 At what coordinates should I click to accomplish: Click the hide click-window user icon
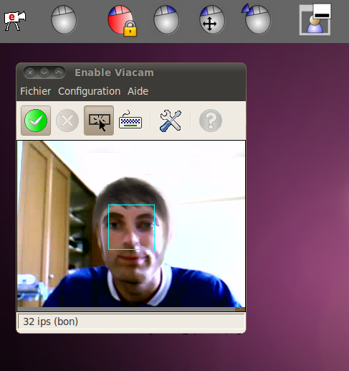(315, 19)
